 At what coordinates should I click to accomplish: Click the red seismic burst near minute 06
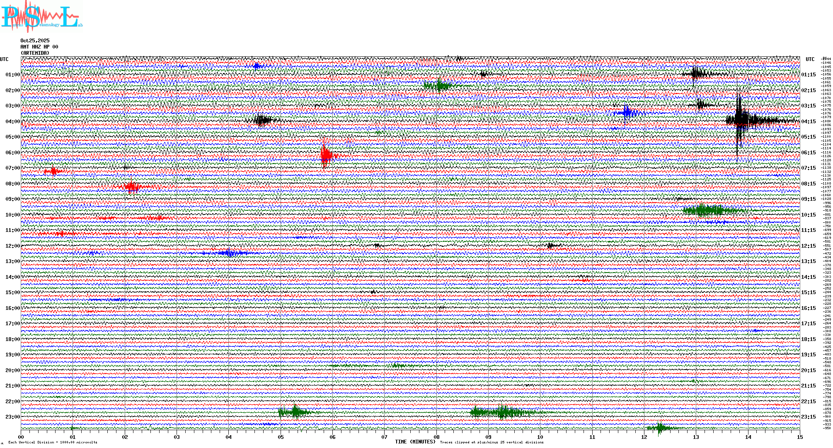[326, 156]
